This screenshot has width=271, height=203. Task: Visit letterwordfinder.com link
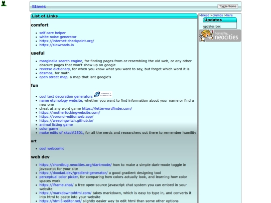click(107, 109)
